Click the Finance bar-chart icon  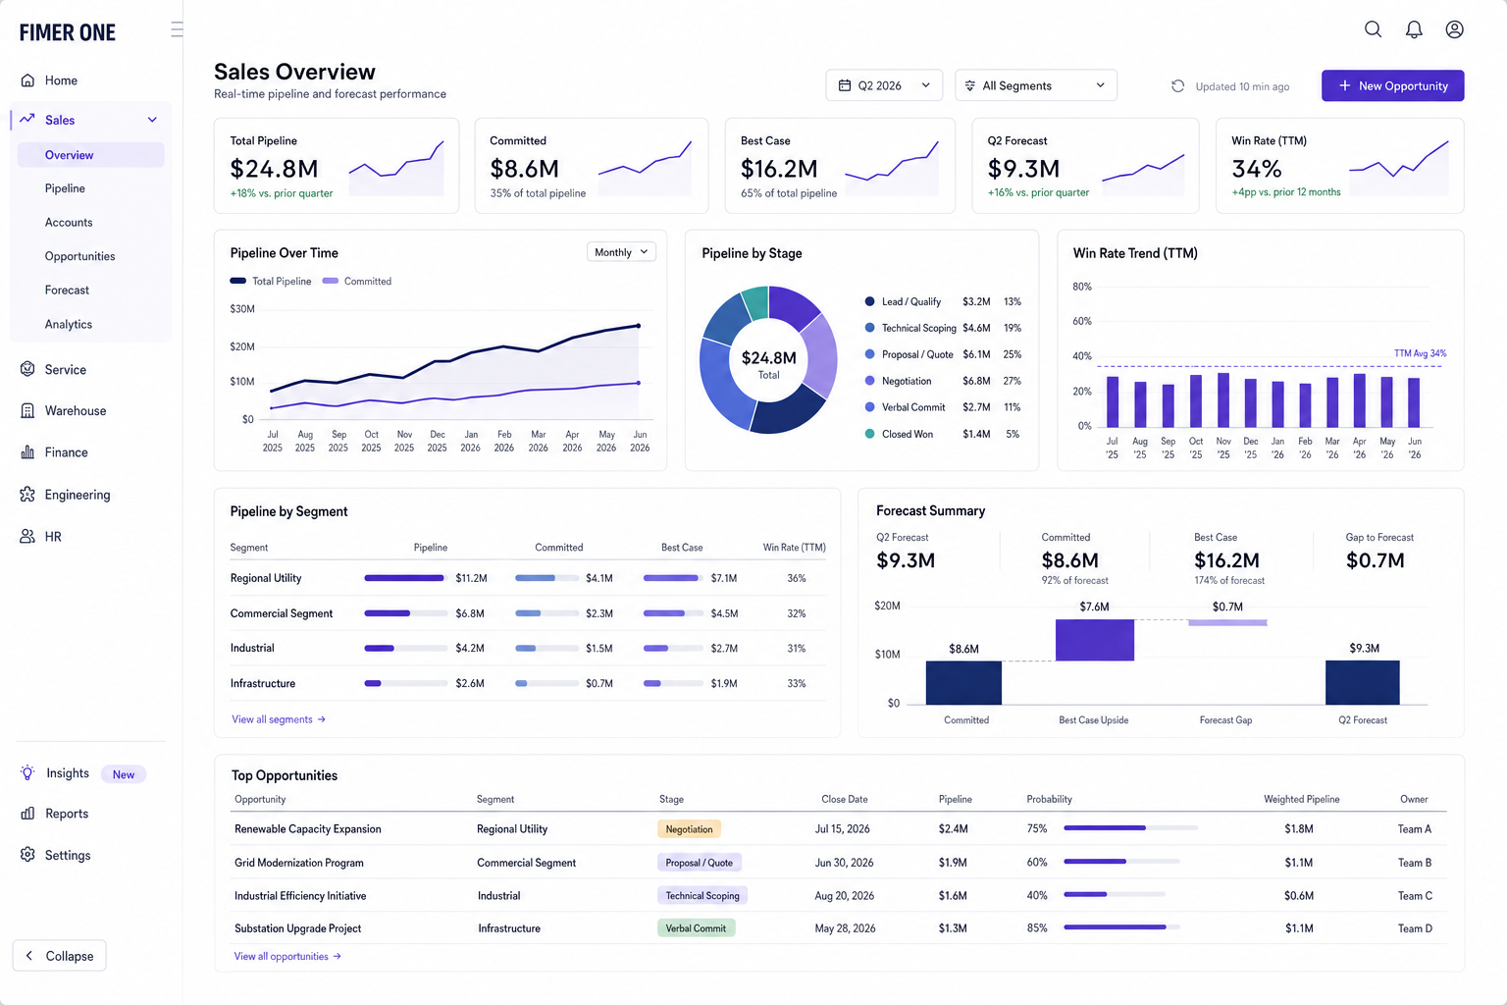coord(27,452)
